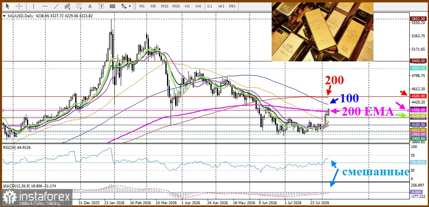Image resolution: width=429 pixels, height=207 pixels.
Task: Click the 4020.00 price level label
Action: tap(418, 130)
